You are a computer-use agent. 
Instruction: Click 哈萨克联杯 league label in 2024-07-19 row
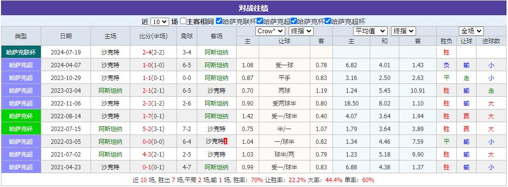(21, 52)
